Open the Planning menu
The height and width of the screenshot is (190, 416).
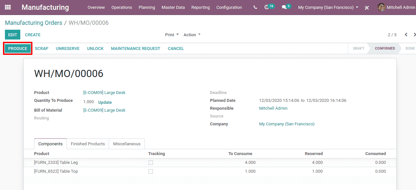pos(147,7)
